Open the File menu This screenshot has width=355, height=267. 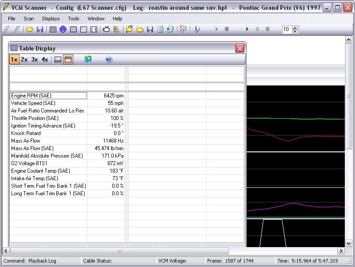point(12,19)
